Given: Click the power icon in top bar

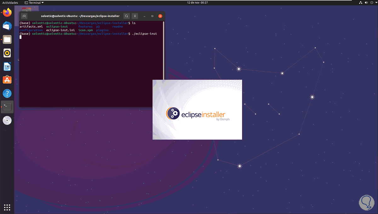Looking at the screenshot, I should click(371, 3).
